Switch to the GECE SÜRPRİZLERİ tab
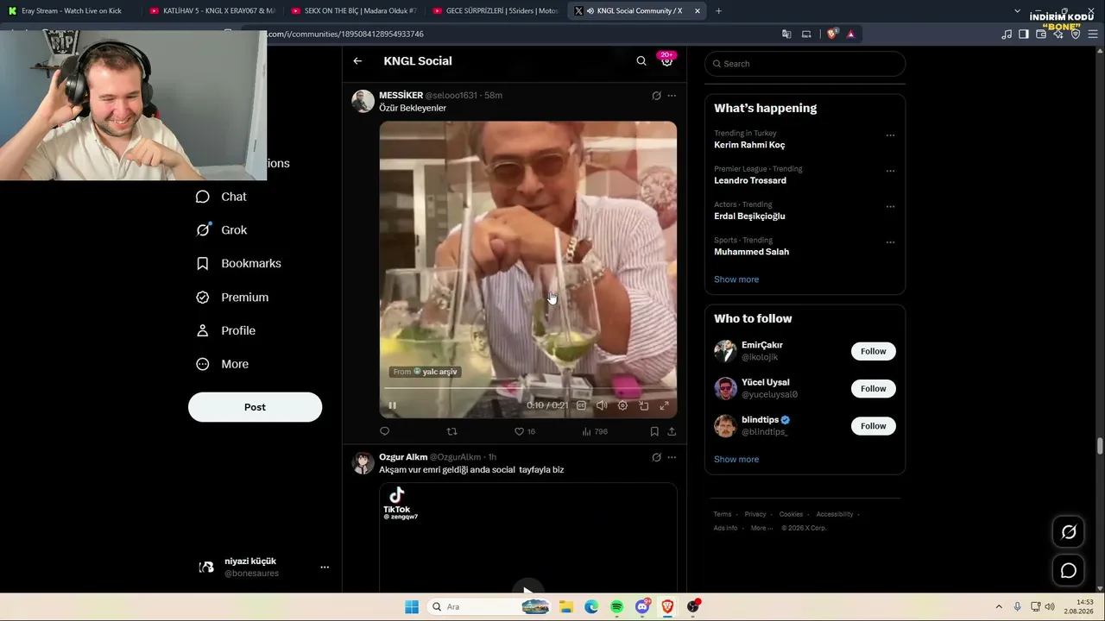 tap(496, 11)
